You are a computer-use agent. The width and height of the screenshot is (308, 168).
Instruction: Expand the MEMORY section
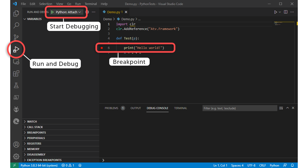pyautogui.click(x=61, y=149)
